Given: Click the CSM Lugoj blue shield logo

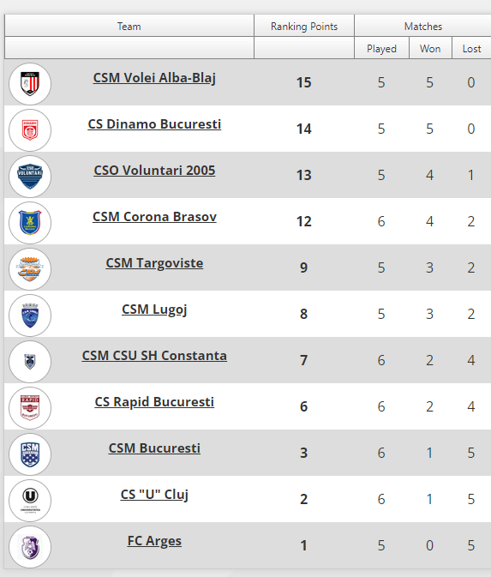Looking at the screenshot, I should point(30,316).
